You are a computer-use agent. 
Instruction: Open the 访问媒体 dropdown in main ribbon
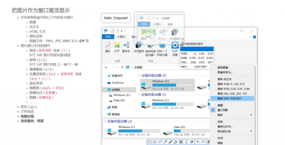click(x=139, y=53)
